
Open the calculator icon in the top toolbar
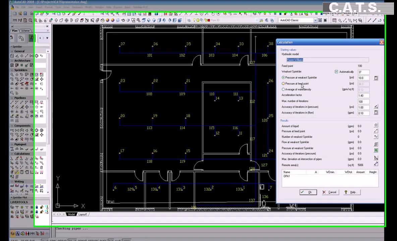150,14
